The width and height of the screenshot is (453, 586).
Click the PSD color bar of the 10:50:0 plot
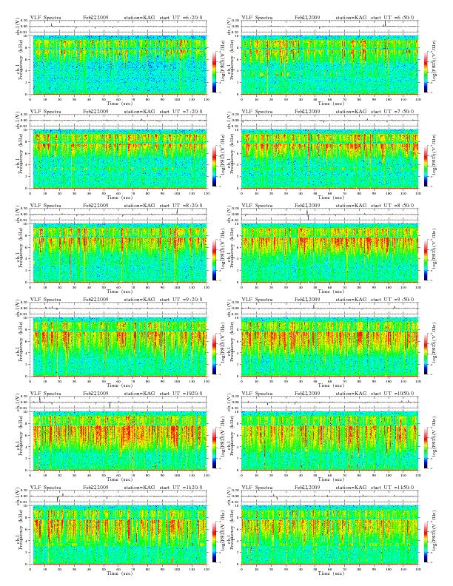(x=426, y=448)
